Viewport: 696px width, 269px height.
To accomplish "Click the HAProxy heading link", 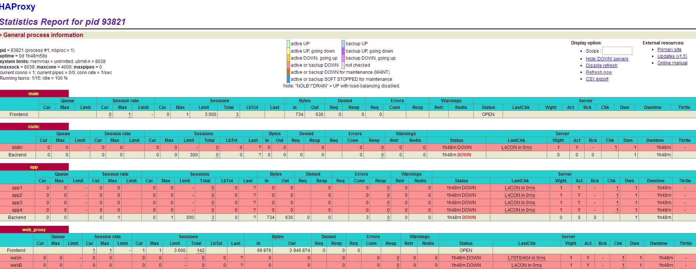I will [x=17, y=7].
